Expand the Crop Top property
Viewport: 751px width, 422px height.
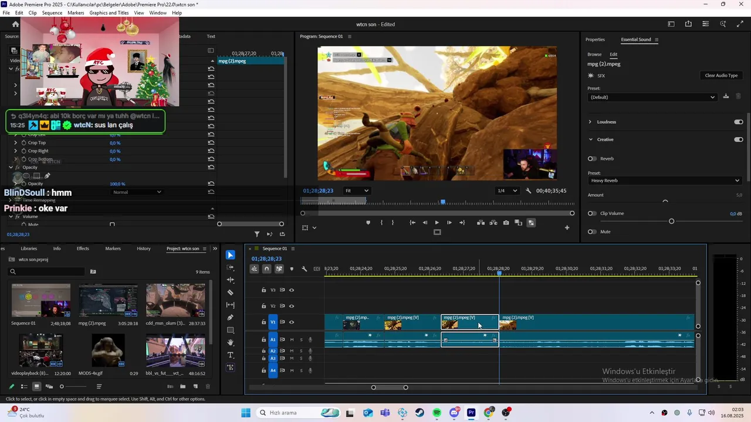(15, 143)
